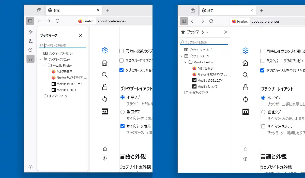Open synced tabs from the left window sidebar
Image resolution: width=305 pixels, height=178 pixels.
pyautogui.click(x=30, y=41)
